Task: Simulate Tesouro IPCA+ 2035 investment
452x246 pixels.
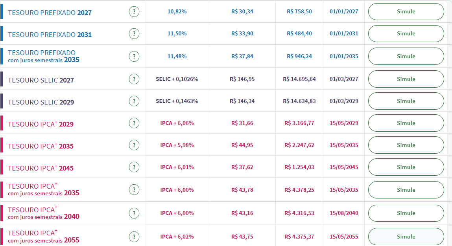Action: [x=406, y=145]
